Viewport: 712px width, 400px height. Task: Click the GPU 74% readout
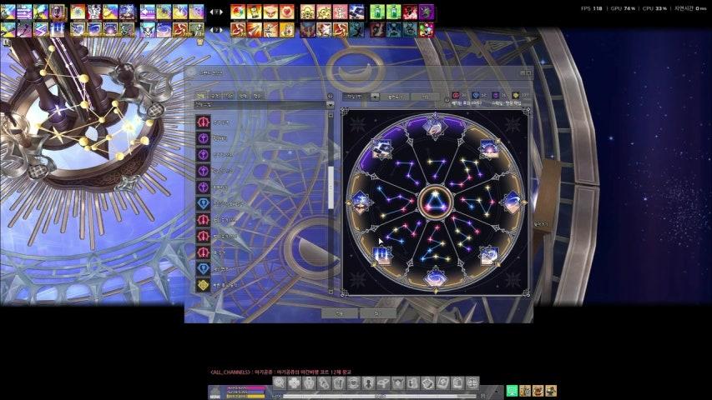623,8
